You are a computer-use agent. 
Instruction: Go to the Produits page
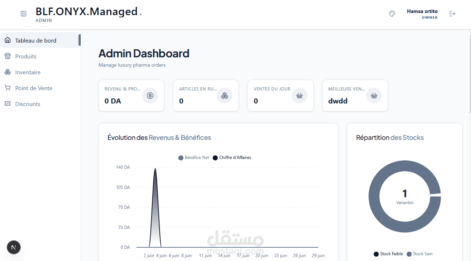(40, 56)
